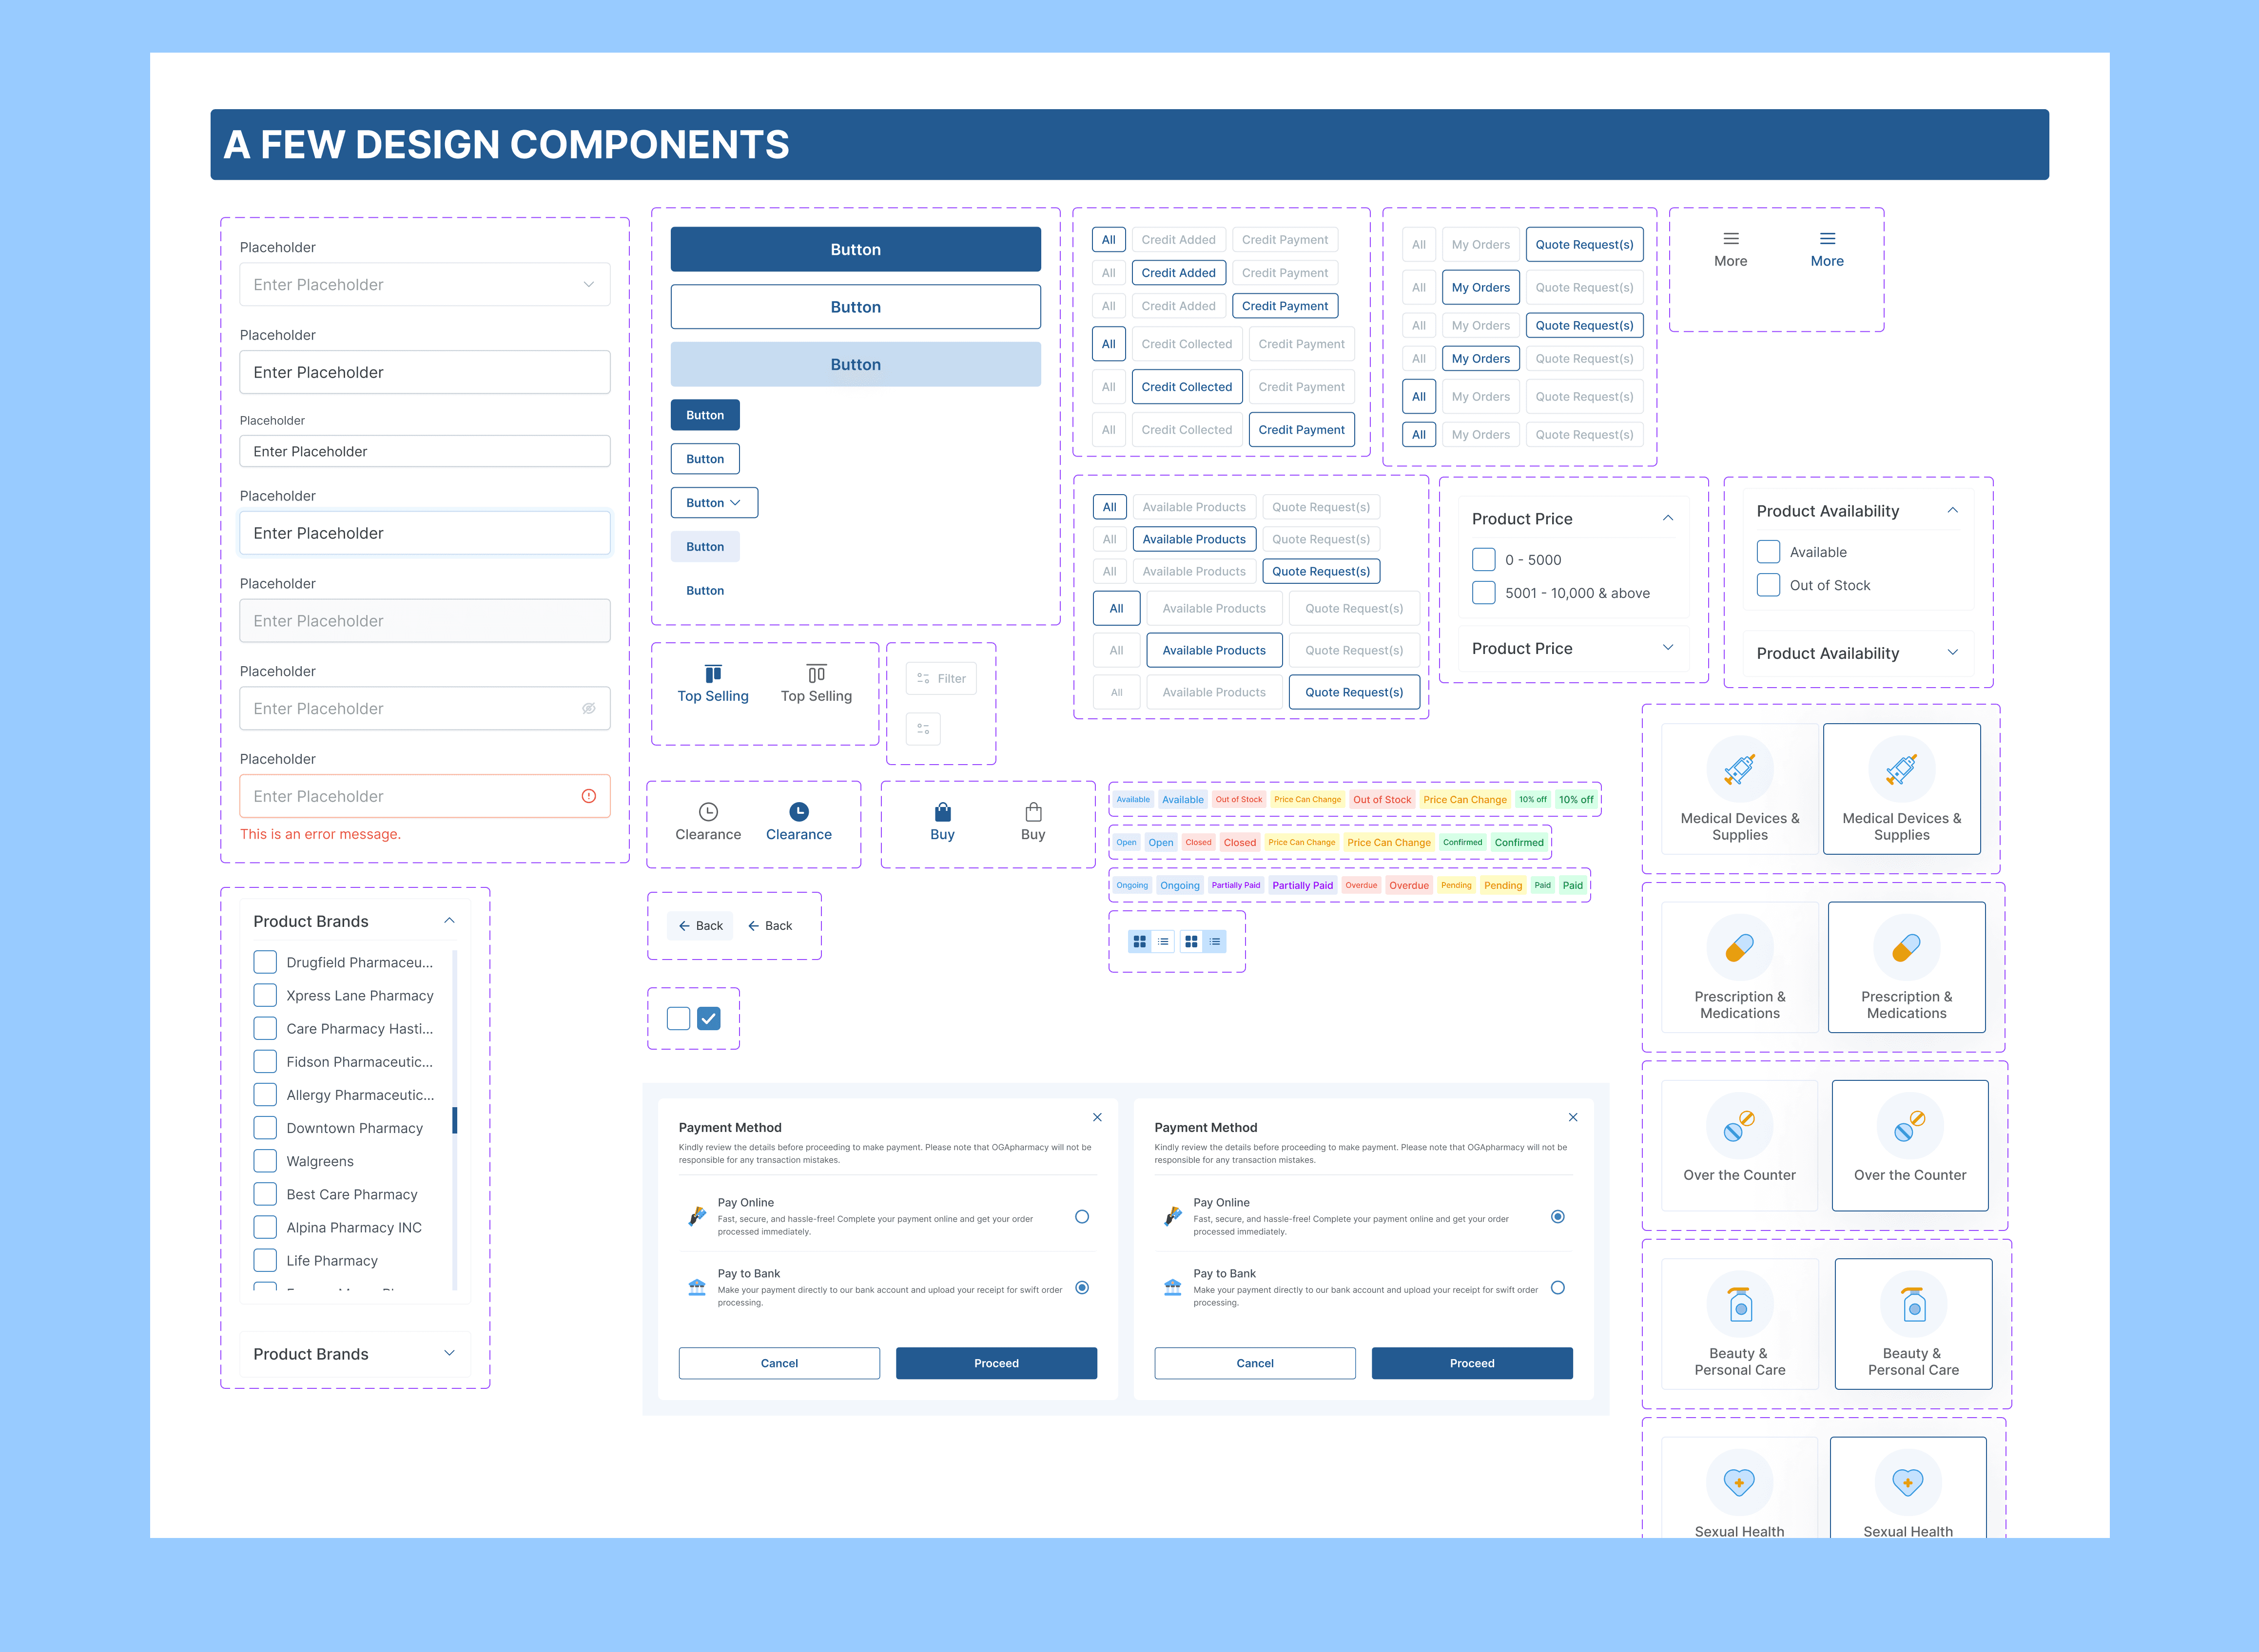Viewport: 2259px width, 1652px height.
Task: Switch to the first highlighted grid view icon
Action: (1140, 942)
